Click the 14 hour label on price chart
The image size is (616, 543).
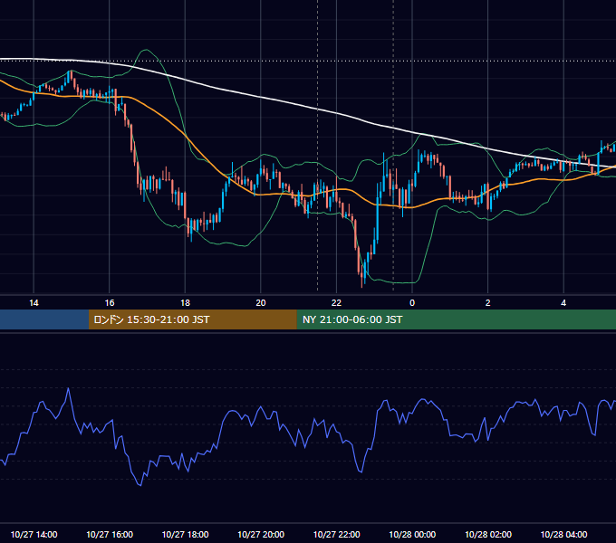(34, 303)
